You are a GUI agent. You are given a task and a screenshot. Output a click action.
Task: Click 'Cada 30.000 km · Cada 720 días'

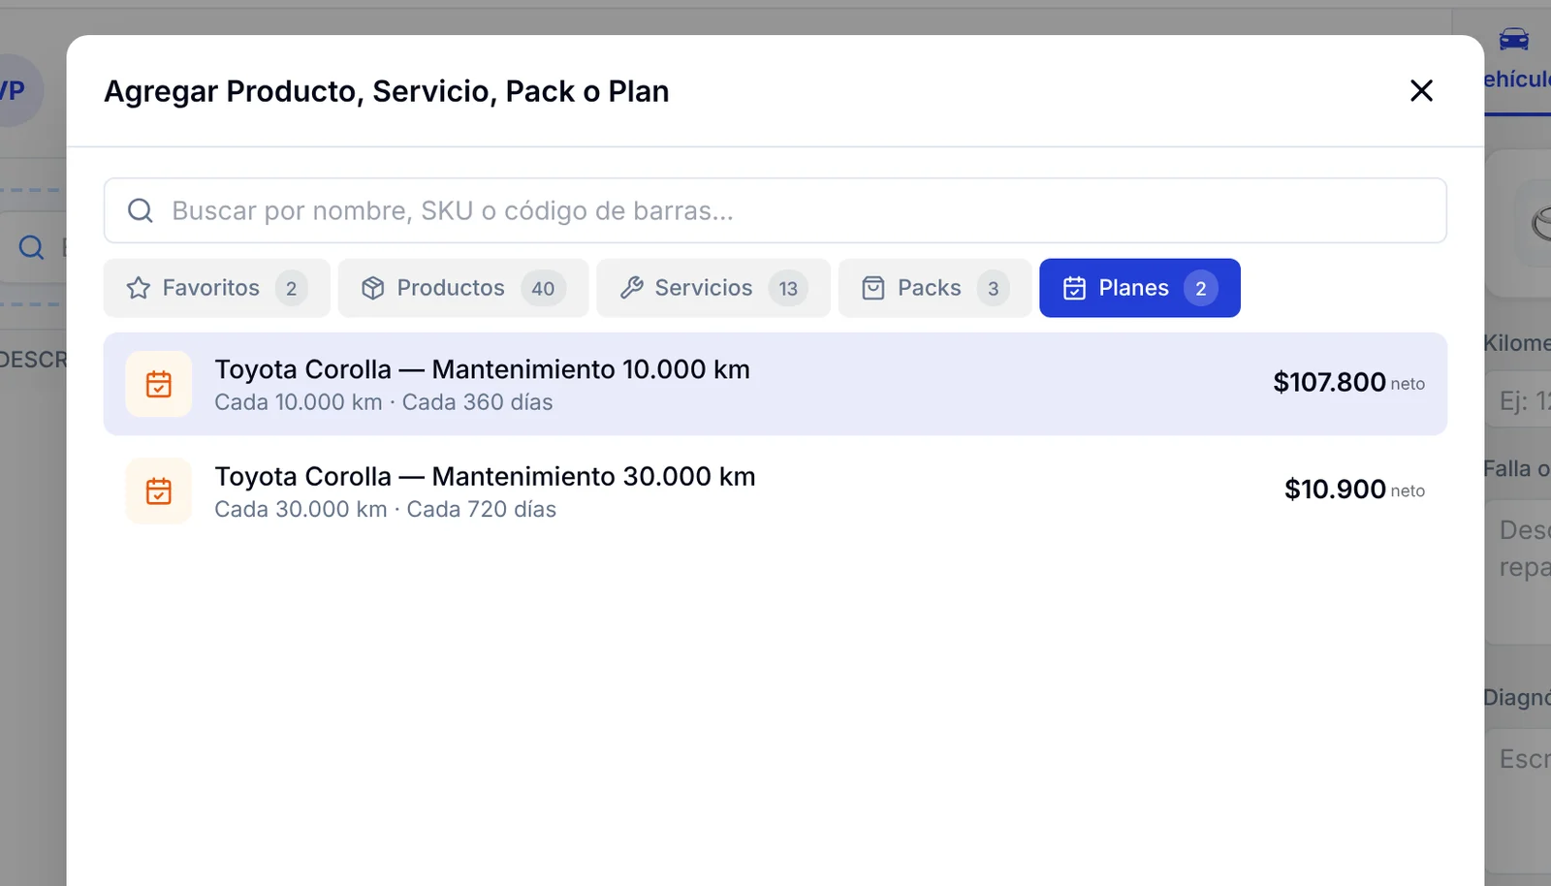point(386,509)
